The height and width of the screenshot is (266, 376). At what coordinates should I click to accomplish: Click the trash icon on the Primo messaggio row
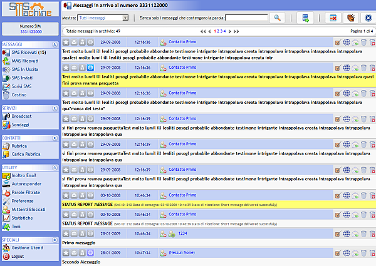click(x=363, y=234)
